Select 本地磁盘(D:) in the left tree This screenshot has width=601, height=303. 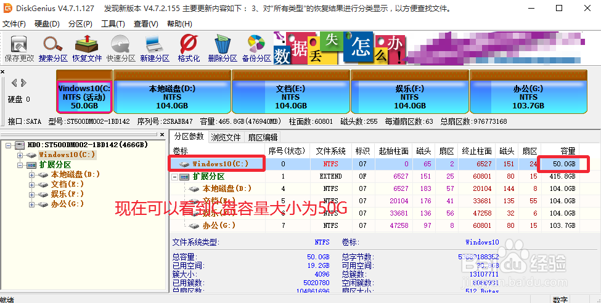point(75,175)
